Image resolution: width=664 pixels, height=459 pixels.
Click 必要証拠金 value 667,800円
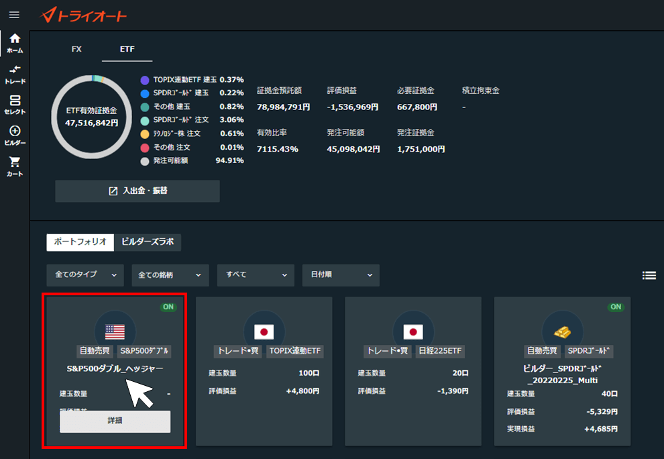(x=417, y=107)
